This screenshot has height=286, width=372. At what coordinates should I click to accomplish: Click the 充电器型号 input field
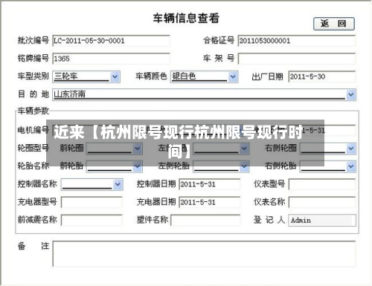(92, 202)
